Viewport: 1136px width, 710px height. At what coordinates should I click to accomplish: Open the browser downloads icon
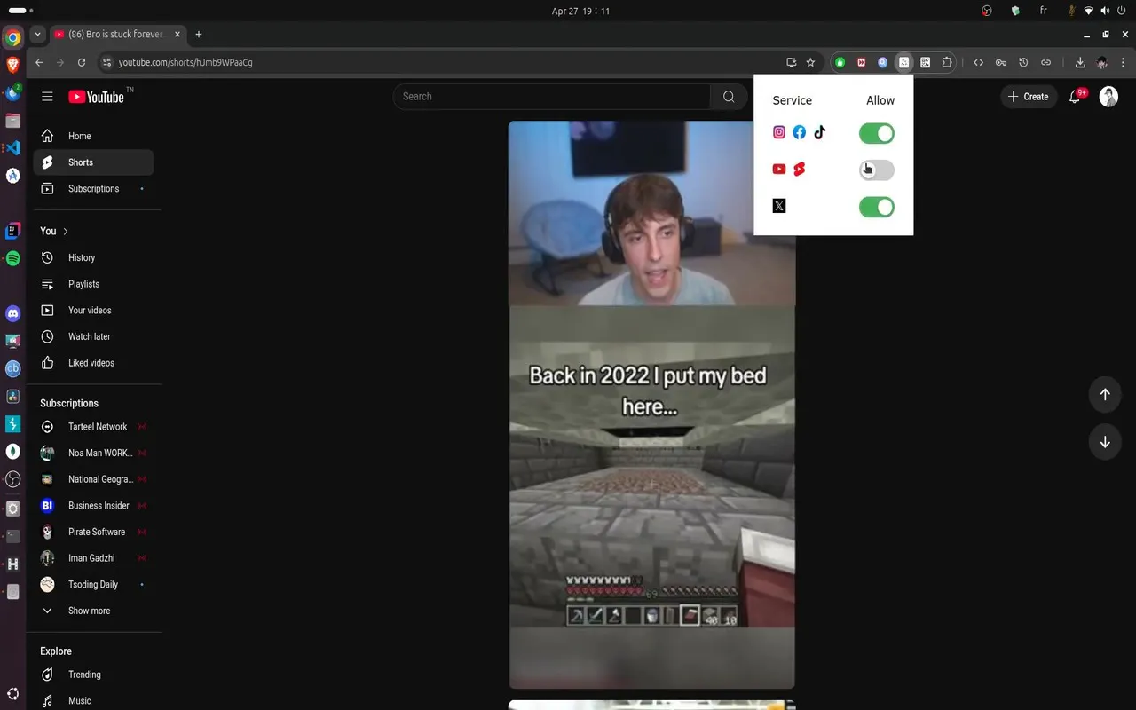[1080, 63]
